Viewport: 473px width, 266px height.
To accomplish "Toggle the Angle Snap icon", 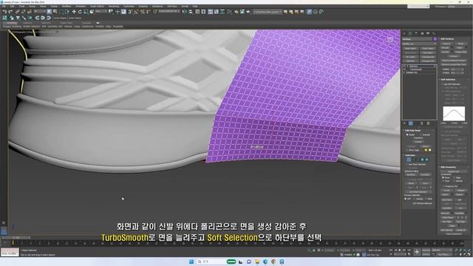I will (136, 12).
